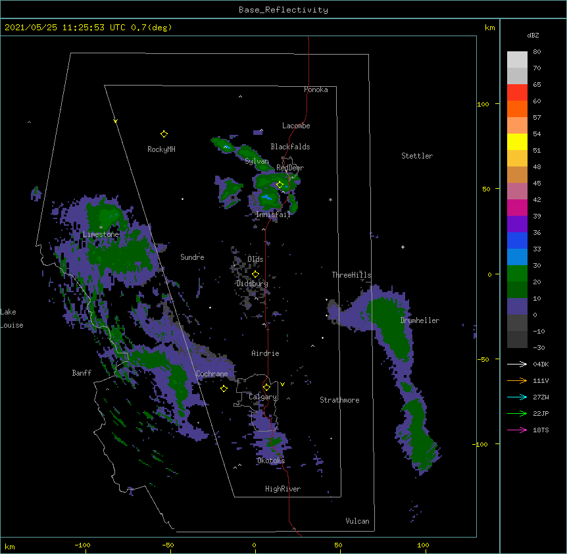Click white plus marker south of Stettler

(x=403, y=247)
